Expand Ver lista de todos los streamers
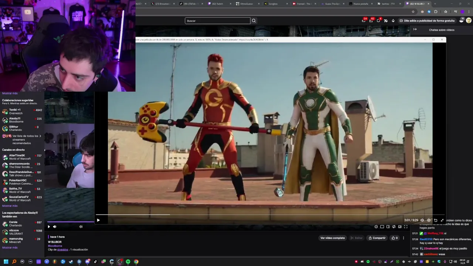 22,139
